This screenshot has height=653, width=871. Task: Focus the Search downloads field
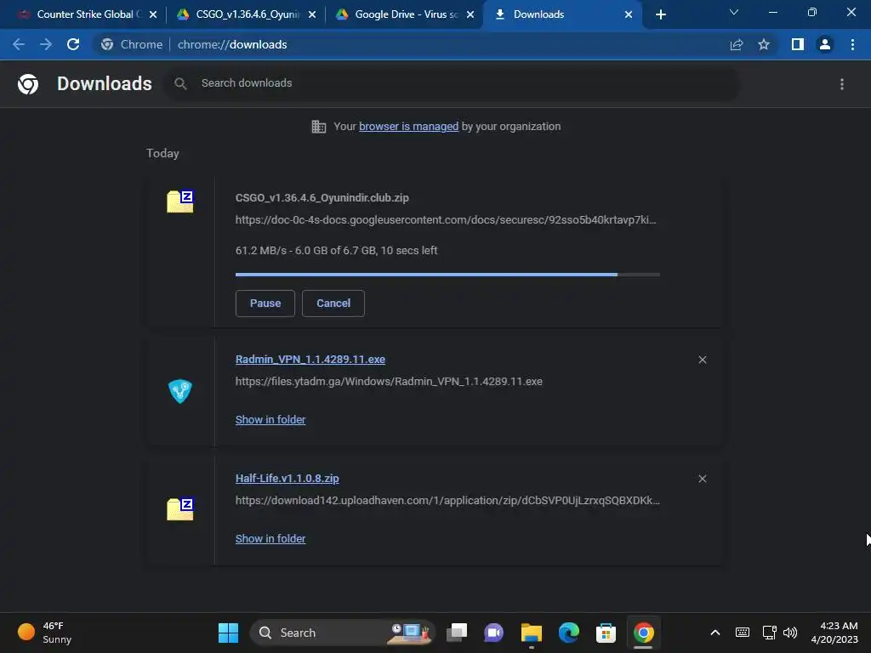coord(453,83)
